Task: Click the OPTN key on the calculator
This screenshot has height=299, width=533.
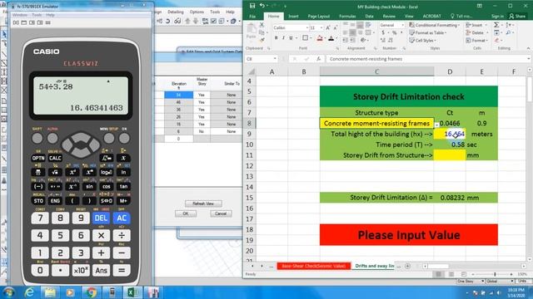Action: 38,158
